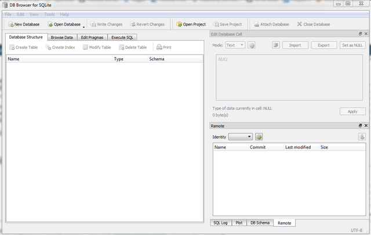Click the Open Database toolbar button
This screenshot has height=235, width=371.
pyautogui.click(x=64, y=24)
